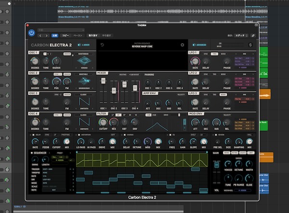This screenshot has height=213, width=289.
Task: Click the MOD ENV ATT knob
Action: click(x=195, y=122)
